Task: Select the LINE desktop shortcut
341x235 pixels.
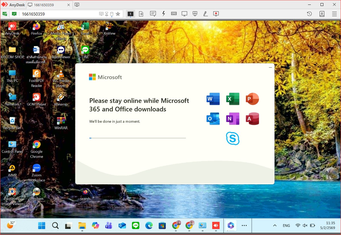Action: click(x=85, y=52)
